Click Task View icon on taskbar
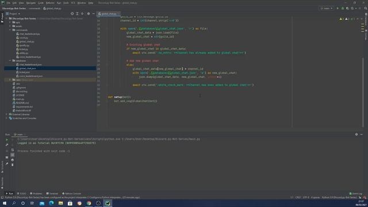Screen dimensions: 368x207 (x=32, y=203)
